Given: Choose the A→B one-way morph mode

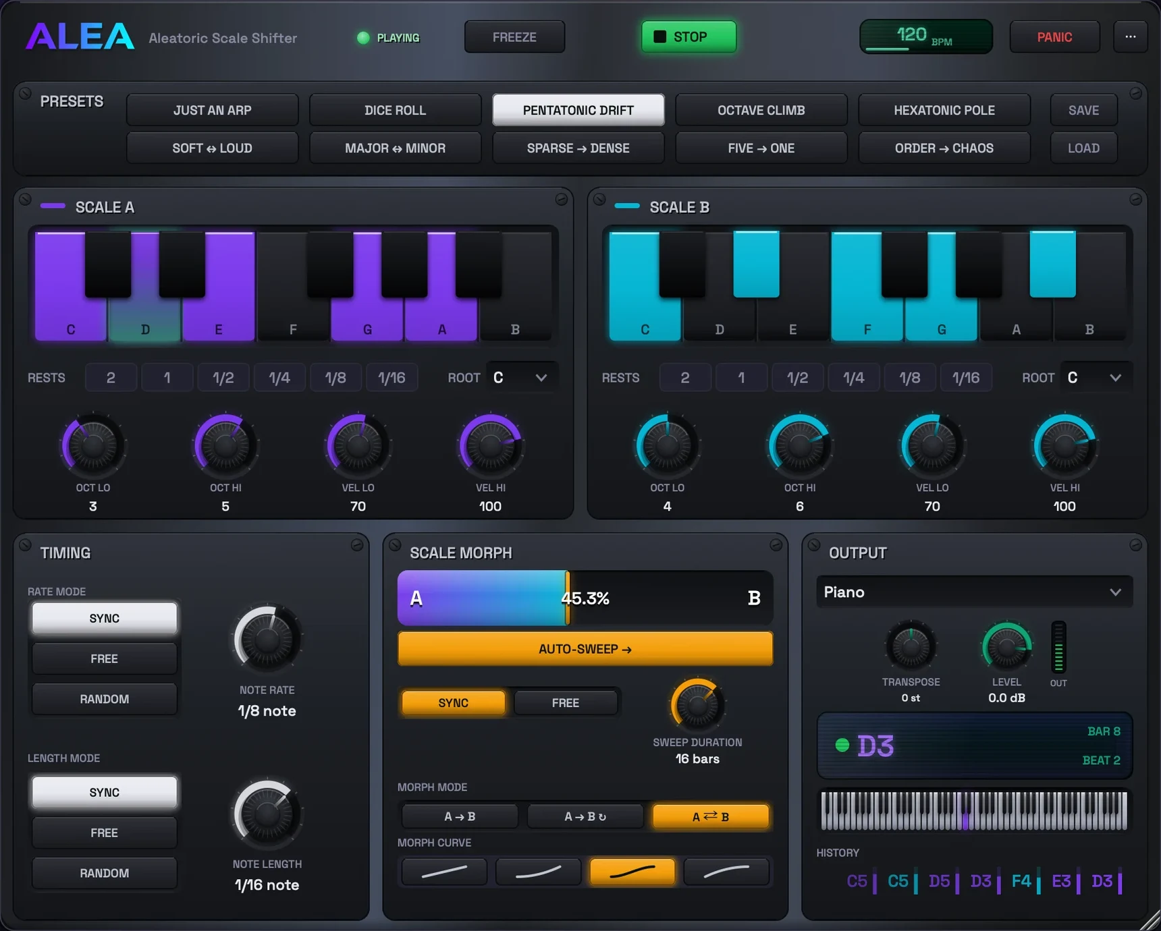Looking at the screenshot, I should point(460,816).
